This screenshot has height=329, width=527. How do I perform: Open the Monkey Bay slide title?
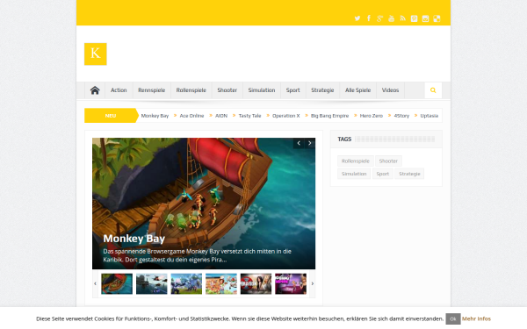coord(134,239)
